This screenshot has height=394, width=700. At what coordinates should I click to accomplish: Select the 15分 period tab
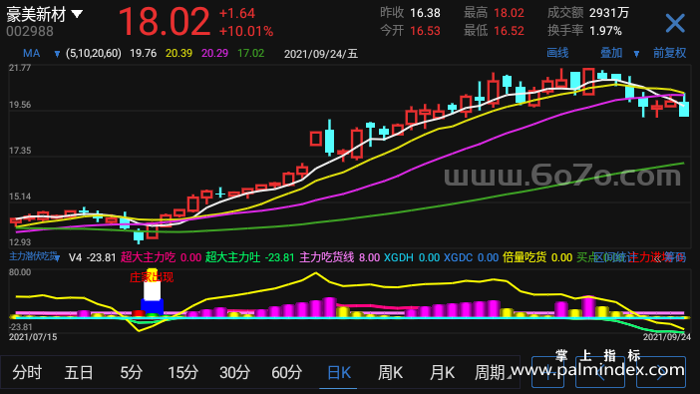point(182,372)
